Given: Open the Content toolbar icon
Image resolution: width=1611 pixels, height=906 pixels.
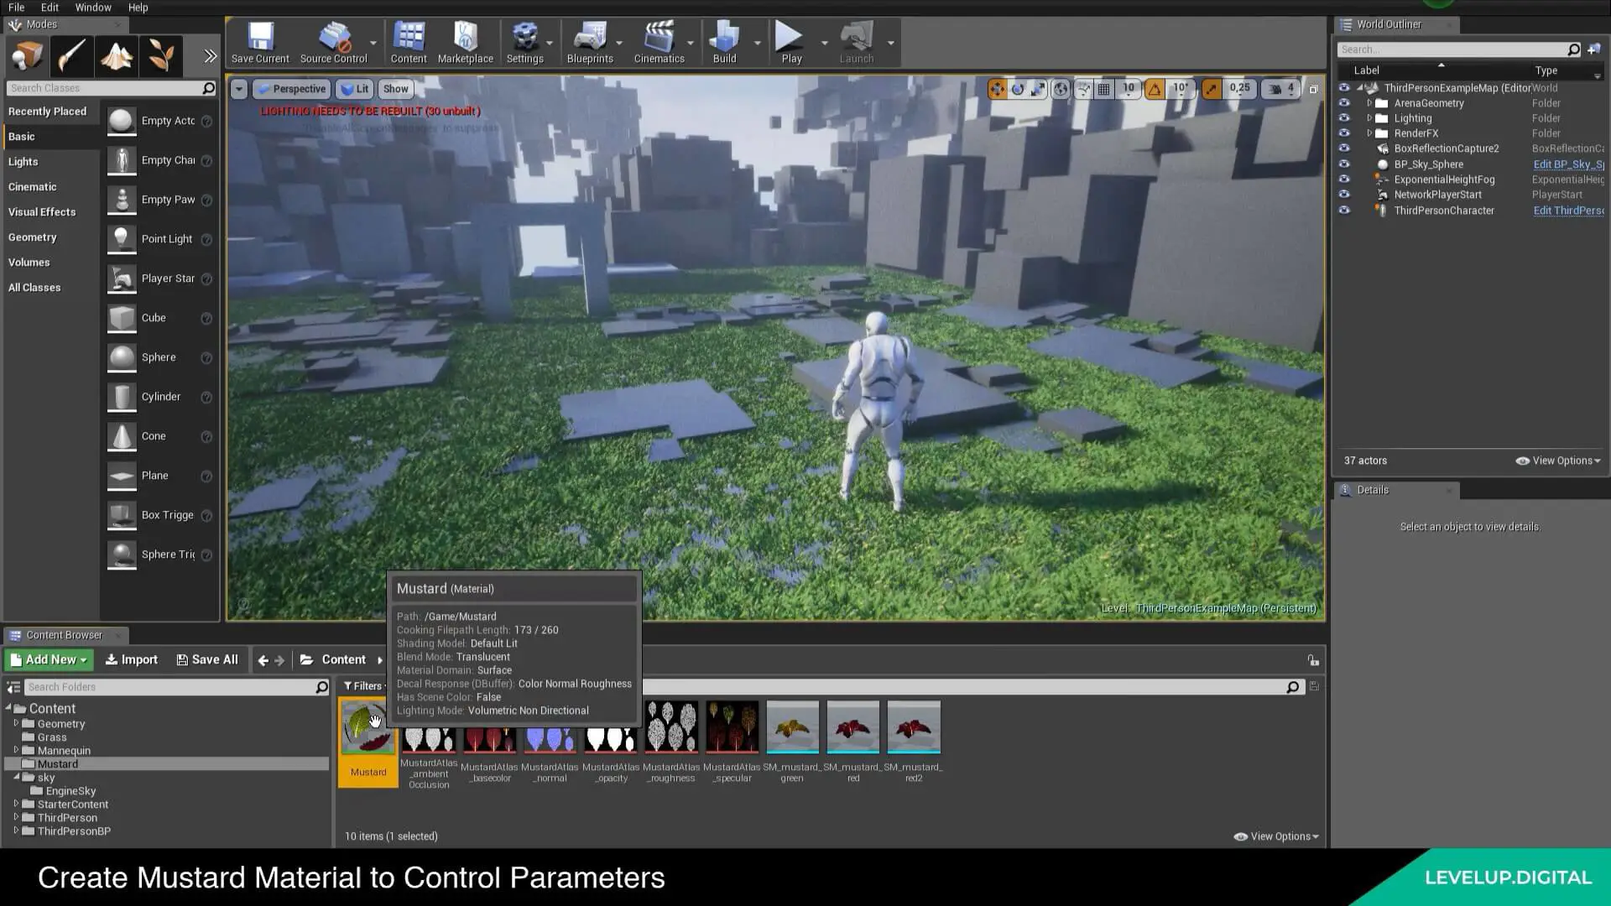Looking at the screenshot, I should (x=409, y=43).
